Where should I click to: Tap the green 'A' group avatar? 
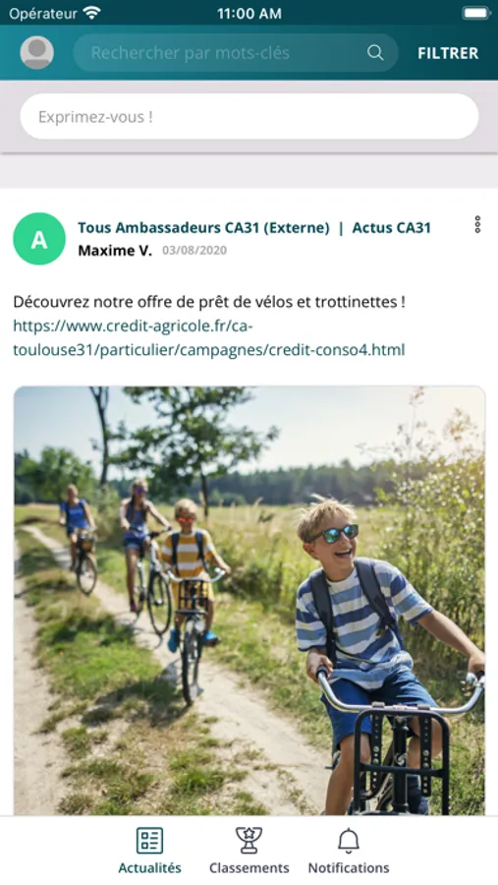tap(39, 239)
